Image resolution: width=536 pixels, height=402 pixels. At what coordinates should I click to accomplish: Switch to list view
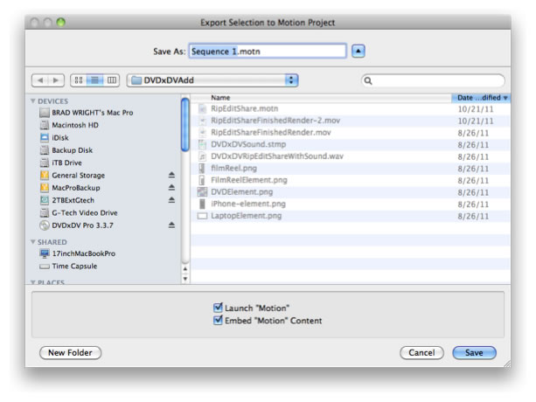[x=95, y=80]
